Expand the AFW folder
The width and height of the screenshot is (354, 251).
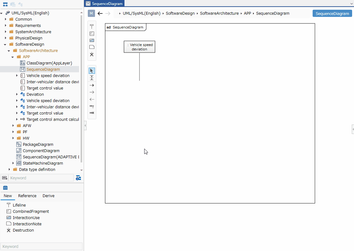point(13,126)
